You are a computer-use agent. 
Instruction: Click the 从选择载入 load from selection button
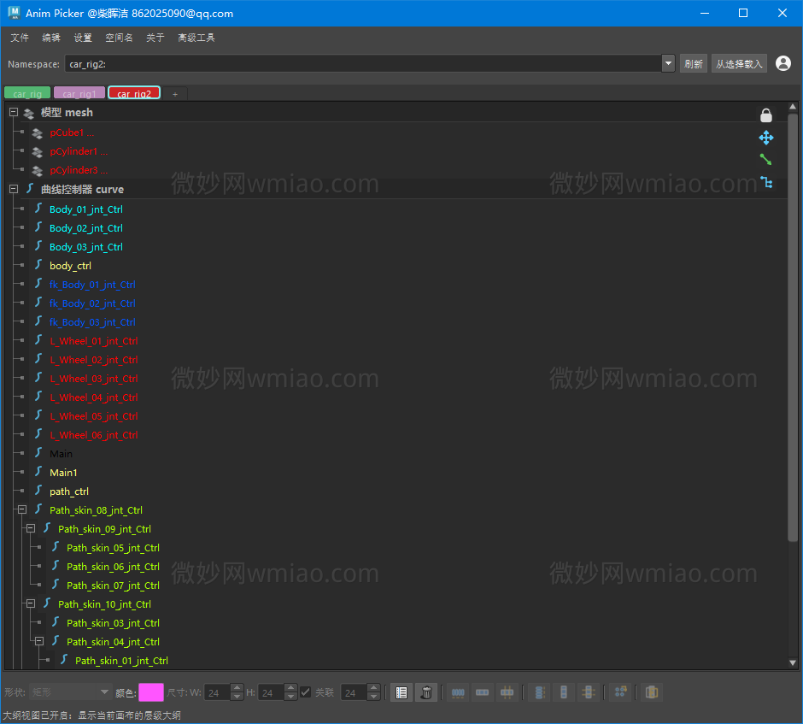click(x=738, y=63)
